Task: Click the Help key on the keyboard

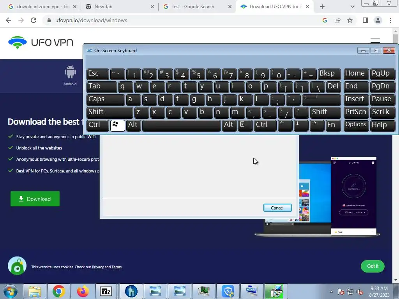Action: pyautogui.click(x=383, y=126)
